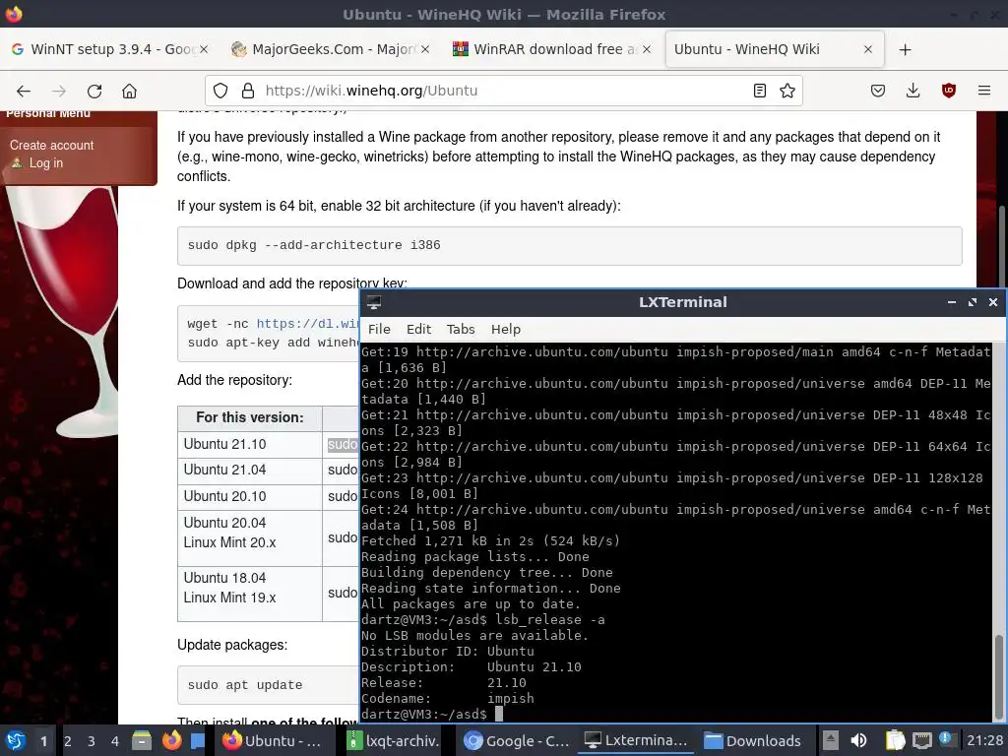This screenshot has height=756, width=1008.
Task: Open the Firefox home page
Action: point(130,92)
